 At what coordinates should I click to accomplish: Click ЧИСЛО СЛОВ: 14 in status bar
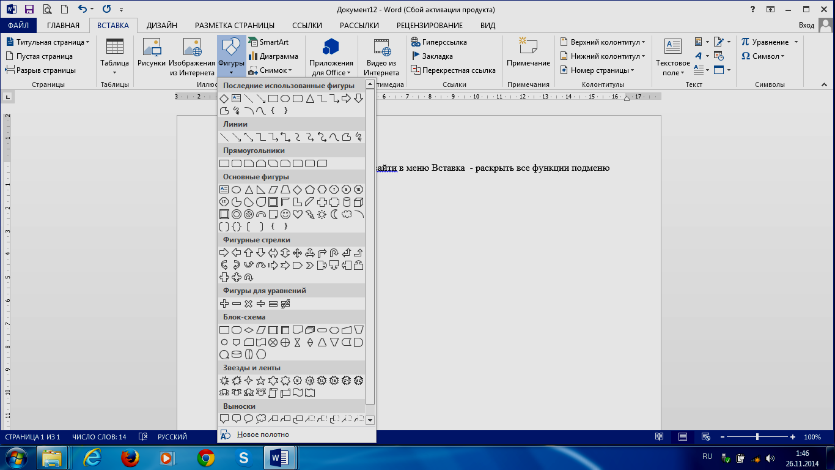(x=98, y=437)
